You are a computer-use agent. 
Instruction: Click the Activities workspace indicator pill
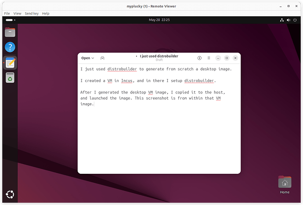[11, 20]
